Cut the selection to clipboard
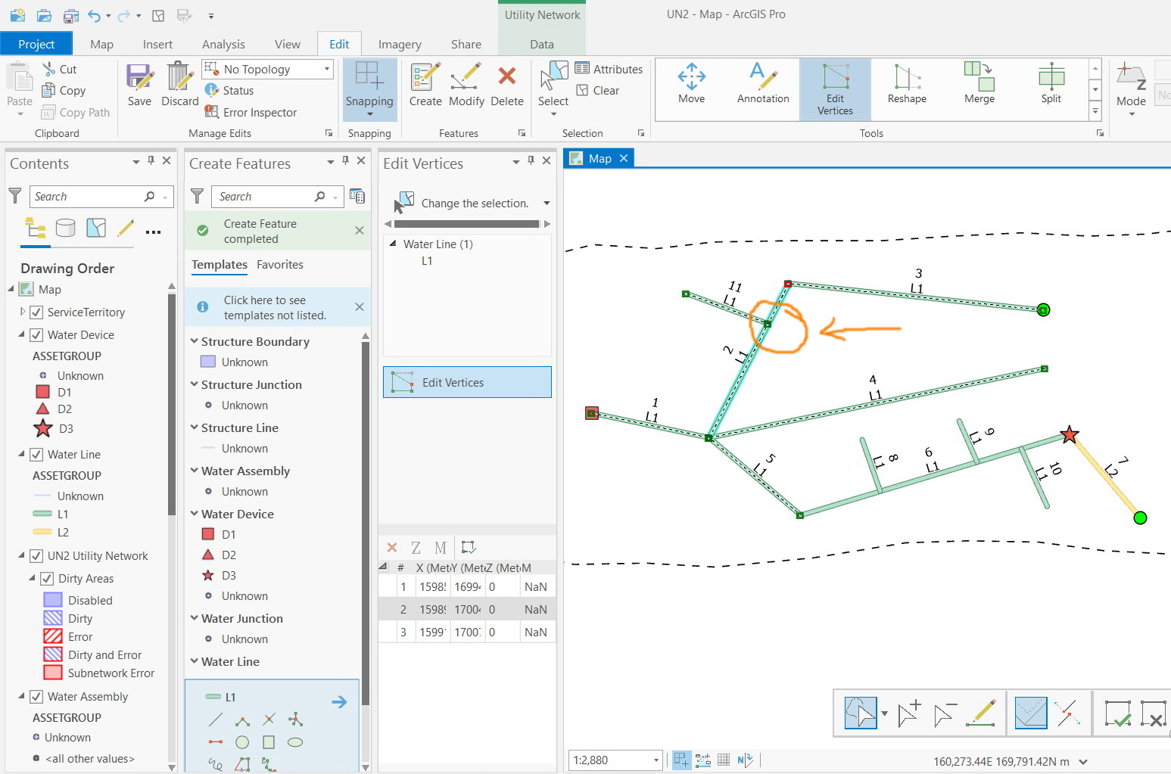Image resolution: width=1171 pixels, height=774 pixels. click(x=59, y=69)
